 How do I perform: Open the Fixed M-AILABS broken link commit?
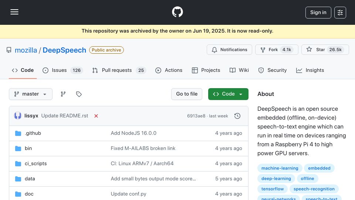143,148
